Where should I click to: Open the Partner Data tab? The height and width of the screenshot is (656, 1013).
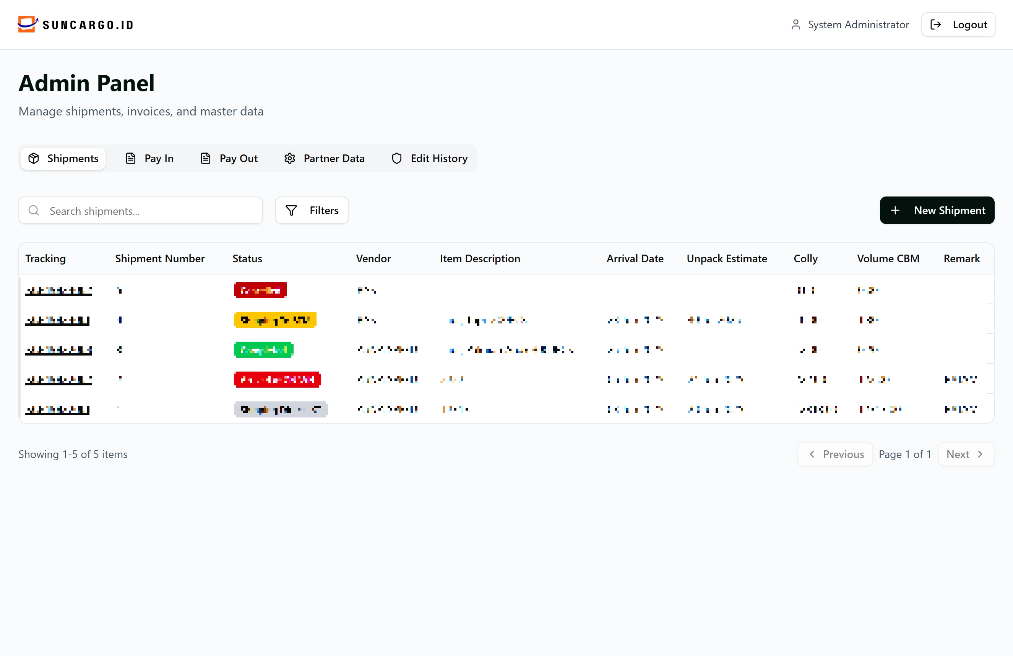[x=324, y=158]
